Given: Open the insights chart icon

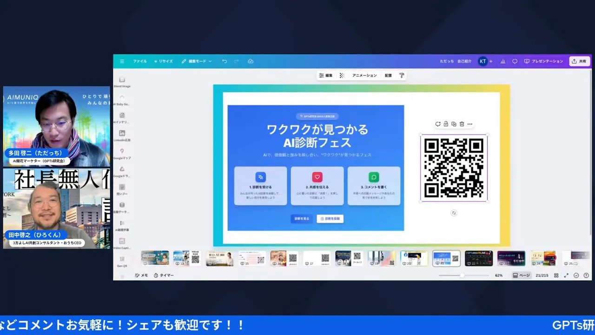Looking at the screenshot, I should click(x=502, y=61).
